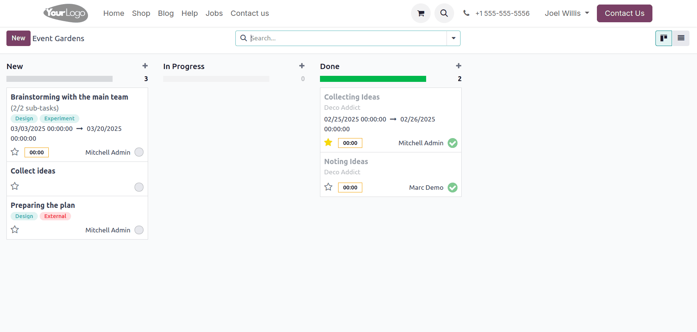Open the Jobs menu item
The image size is (697, 332).
point(214,13)
